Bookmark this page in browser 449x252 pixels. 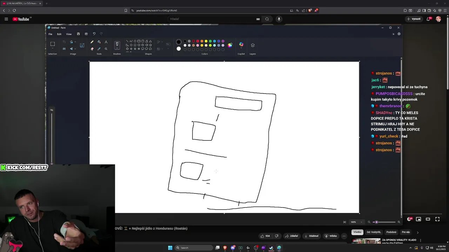[x=126, y=10]
